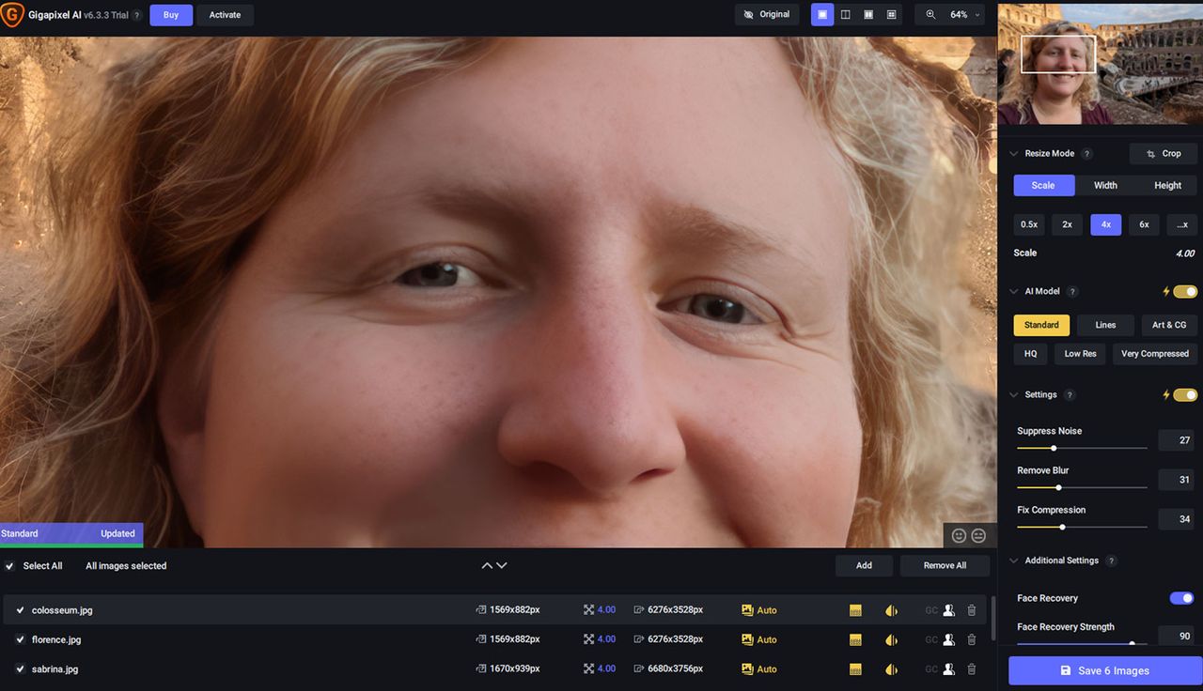Open the 64% zoom level dropdown

[x=964, y=14]
